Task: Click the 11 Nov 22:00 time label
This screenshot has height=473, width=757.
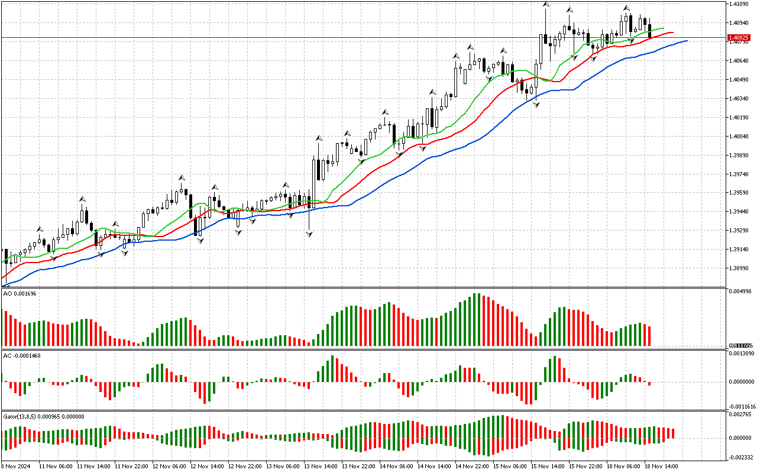Action: click(131, 466)
